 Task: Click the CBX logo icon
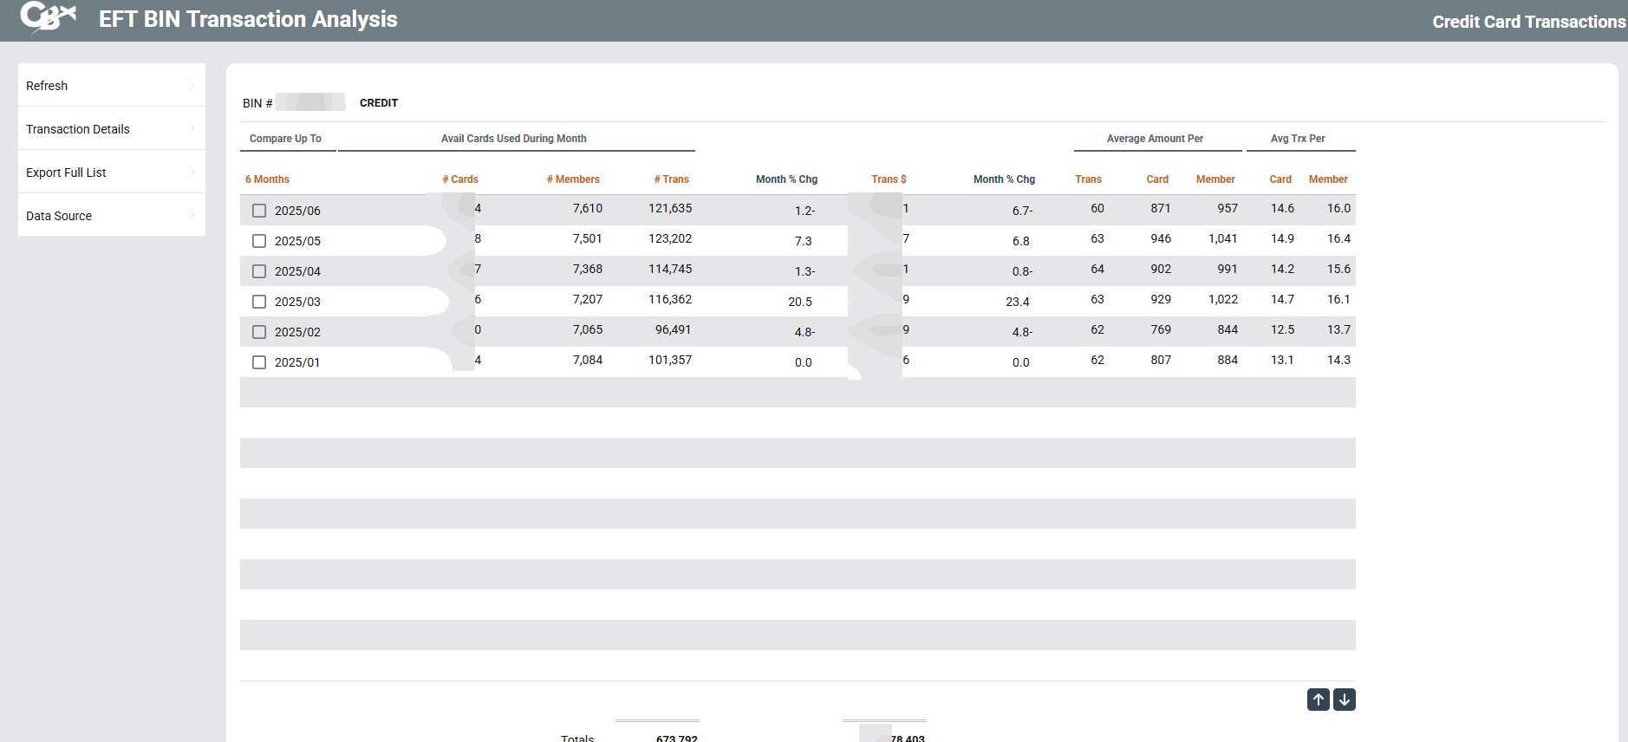pyautogui.click(x=48, y=17)
